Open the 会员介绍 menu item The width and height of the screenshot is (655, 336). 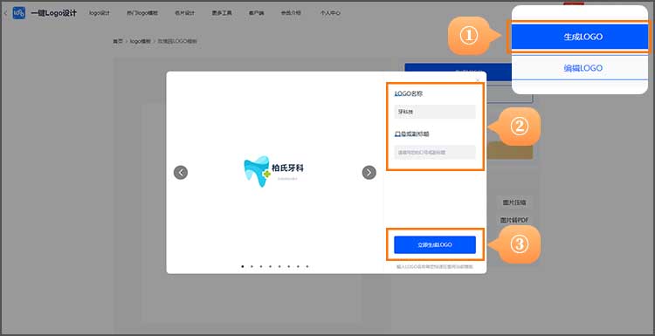point(291,13)
